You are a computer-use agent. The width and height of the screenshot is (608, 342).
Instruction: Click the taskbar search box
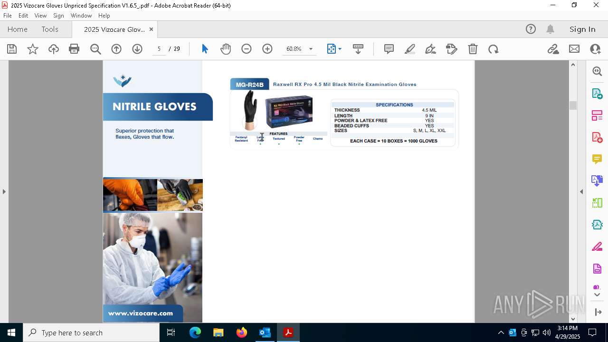[91, 332]
